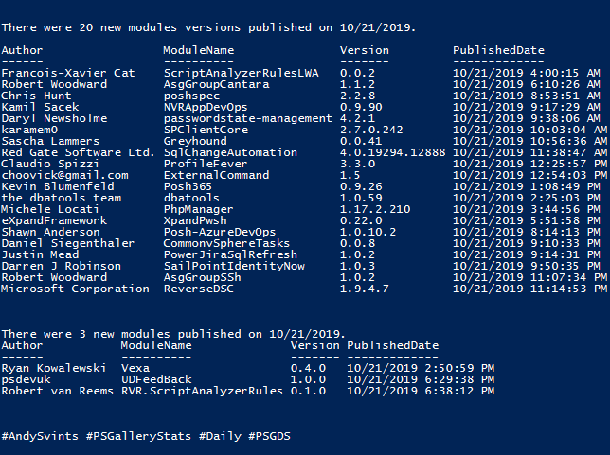Select the dbatools module entry
This screenshot has height=455, width=610.
click(x=191, y=198)
